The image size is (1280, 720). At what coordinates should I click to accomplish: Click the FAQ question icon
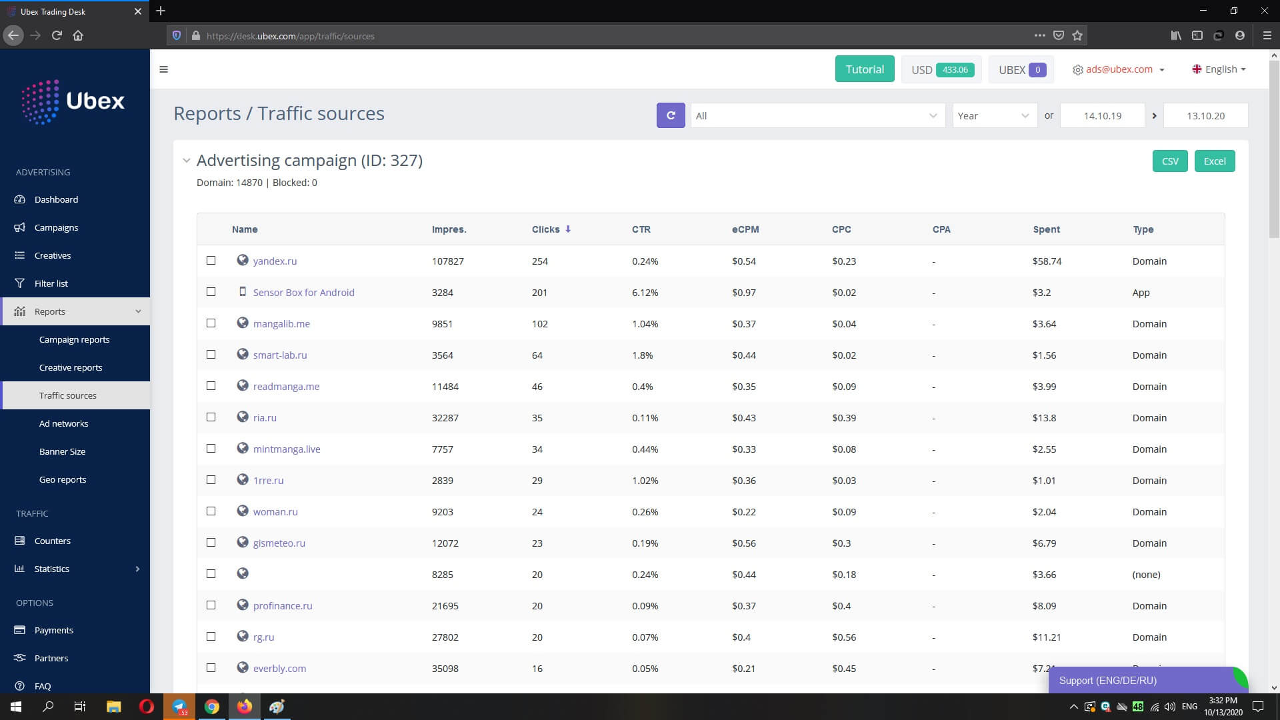pyautogui.click(x=20, y=686)
